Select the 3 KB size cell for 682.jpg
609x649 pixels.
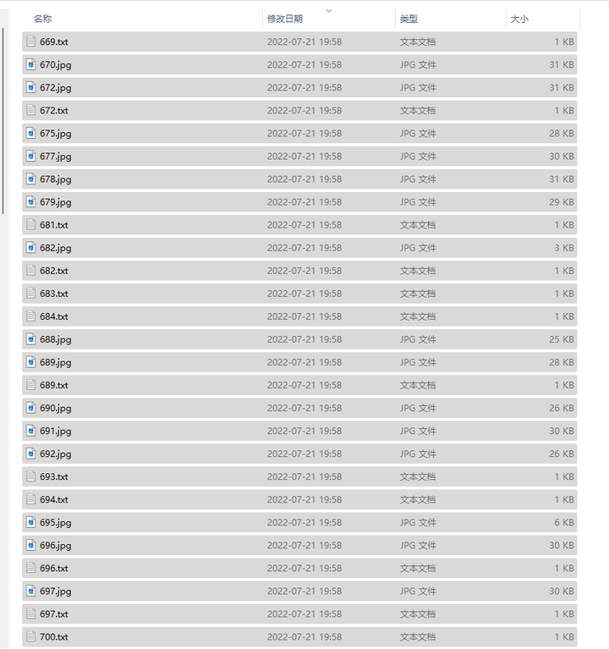coord(564,248)
